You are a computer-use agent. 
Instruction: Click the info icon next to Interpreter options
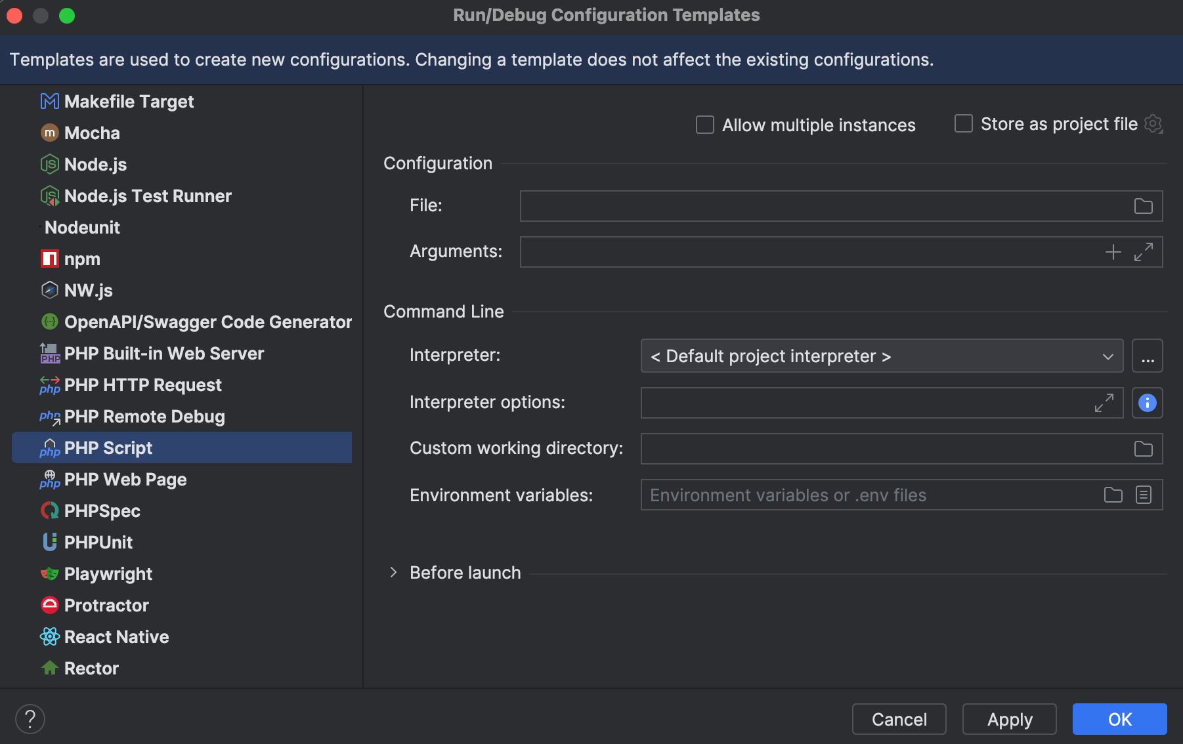coord(1147,403)
